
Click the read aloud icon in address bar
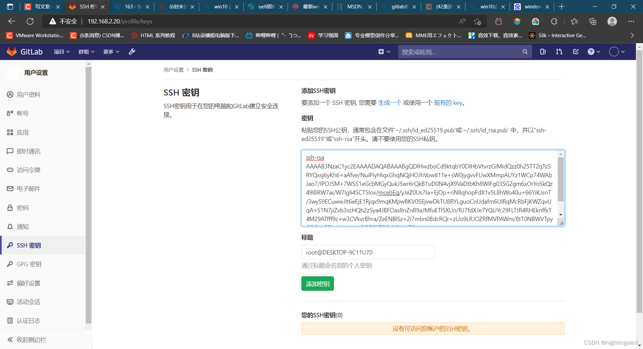pos(462,21)
